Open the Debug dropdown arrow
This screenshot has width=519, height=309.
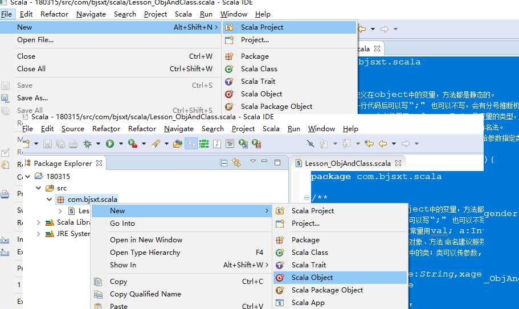coord(99,144)
